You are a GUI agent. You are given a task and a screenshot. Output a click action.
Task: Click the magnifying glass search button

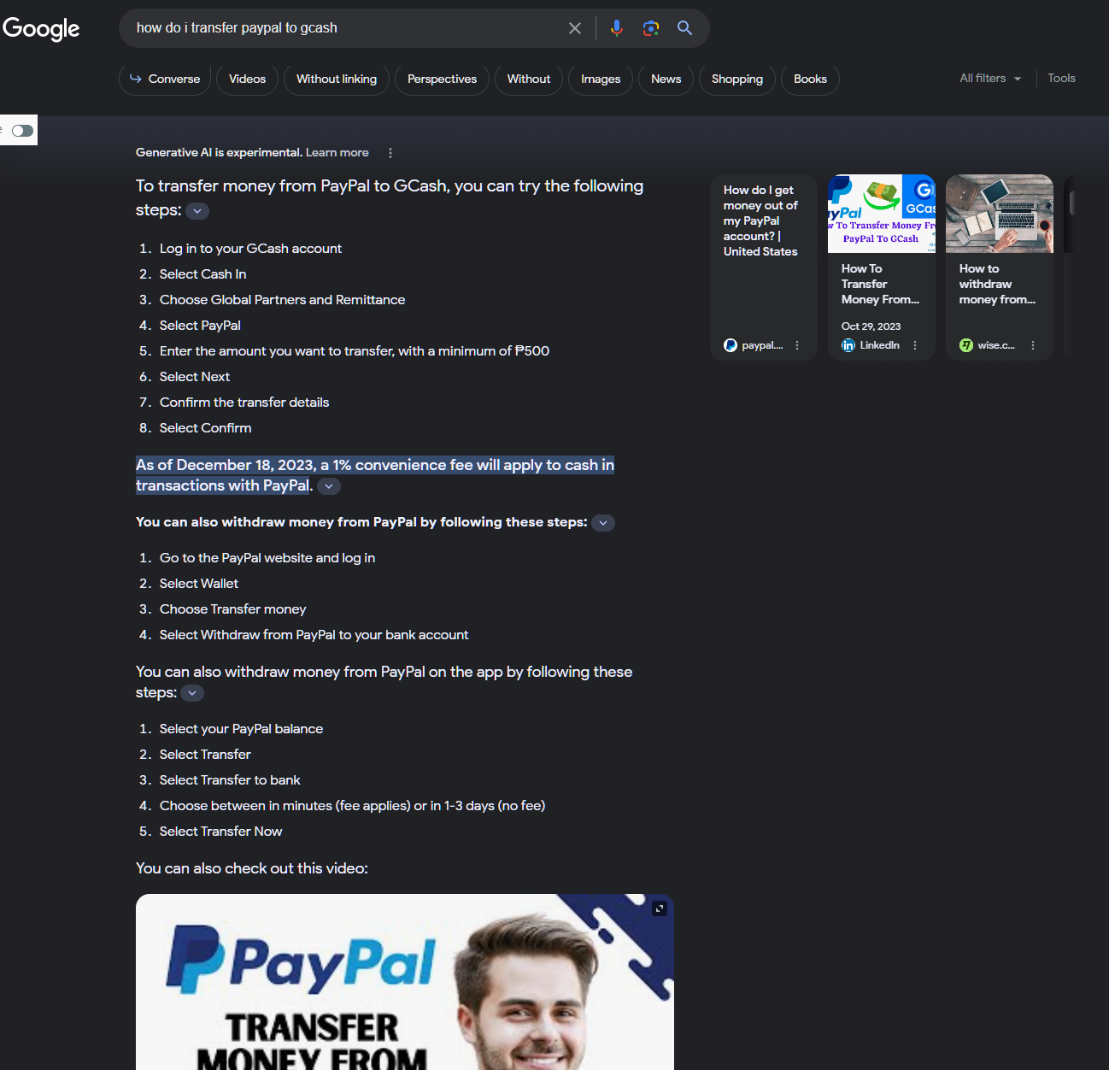click(685, 28)
